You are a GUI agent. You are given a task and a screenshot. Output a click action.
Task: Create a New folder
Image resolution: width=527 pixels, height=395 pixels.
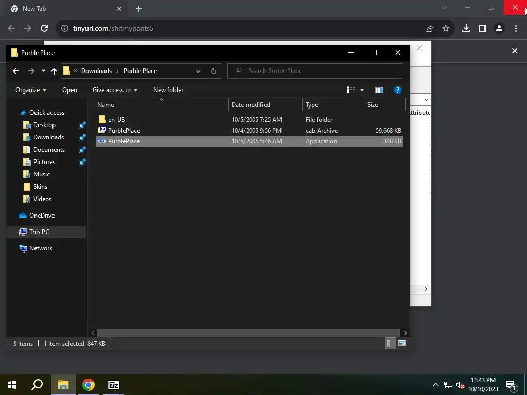point(168,90)
